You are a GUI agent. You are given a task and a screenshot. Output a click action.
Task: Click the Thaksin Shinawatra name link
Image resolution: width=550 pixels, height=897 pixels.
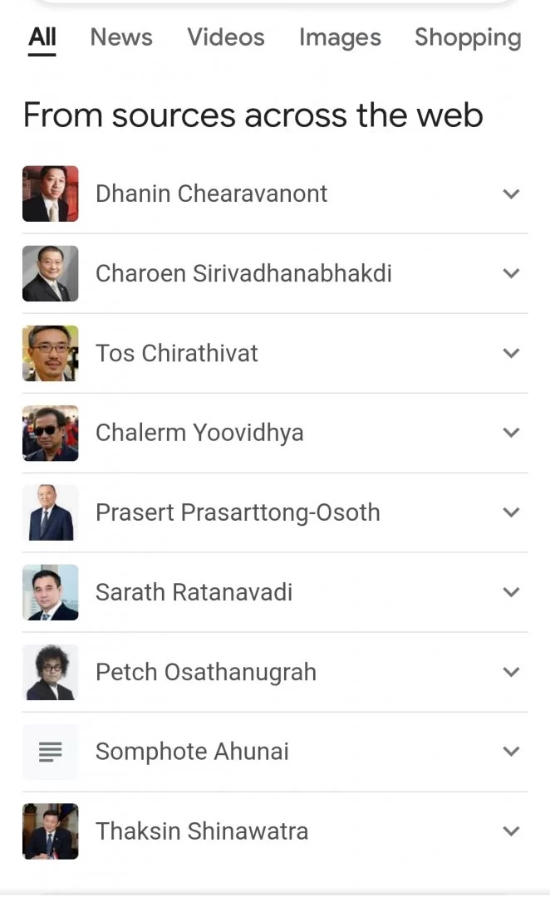(202, 831)
